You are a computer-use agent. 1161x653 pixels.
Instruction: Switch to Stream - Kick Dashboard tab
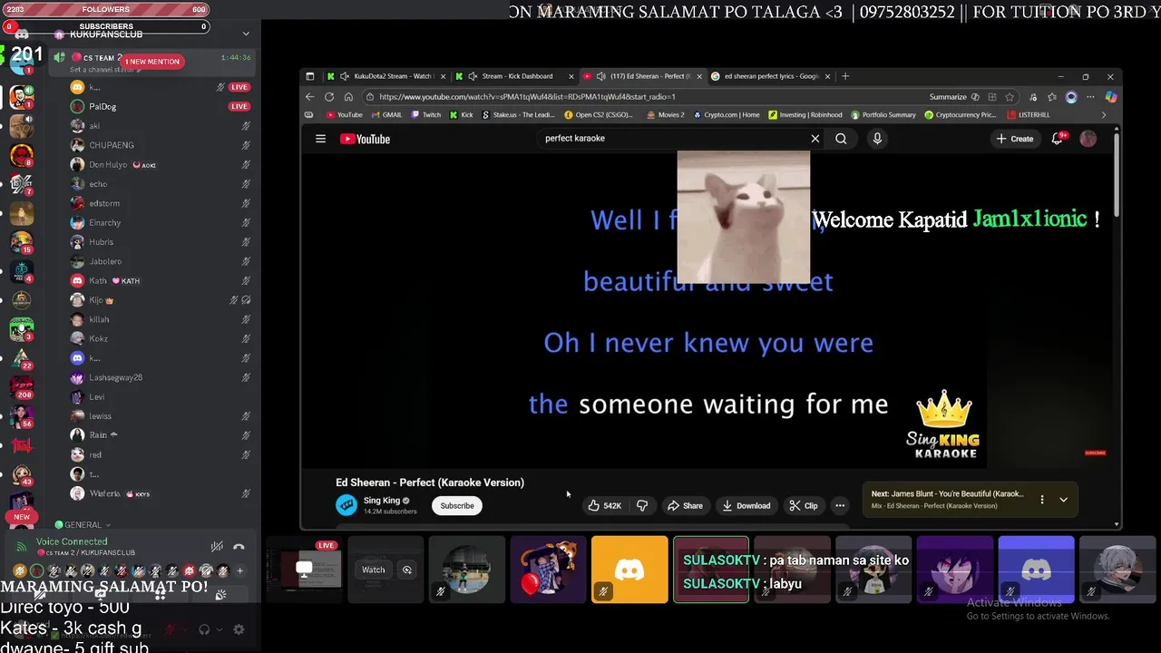[x=513, y=76]
